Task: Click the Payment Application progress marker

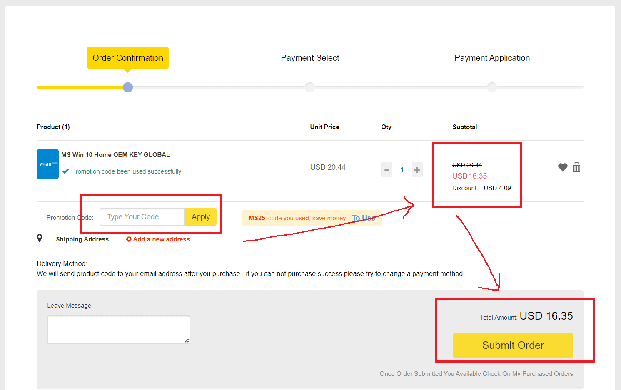Action: click(x=492, y=87)
